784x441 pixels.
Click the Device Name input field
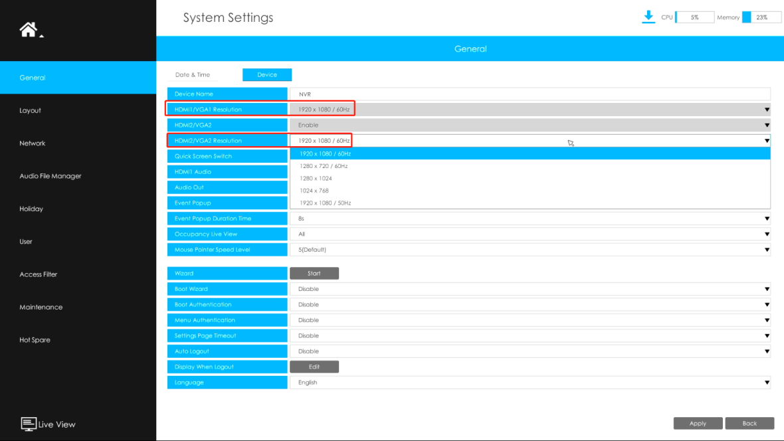click(530, 94)
